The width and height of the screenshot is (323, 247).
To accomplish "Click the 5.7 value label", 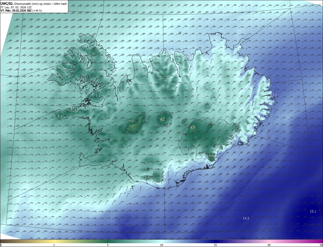I will (163, 77).
